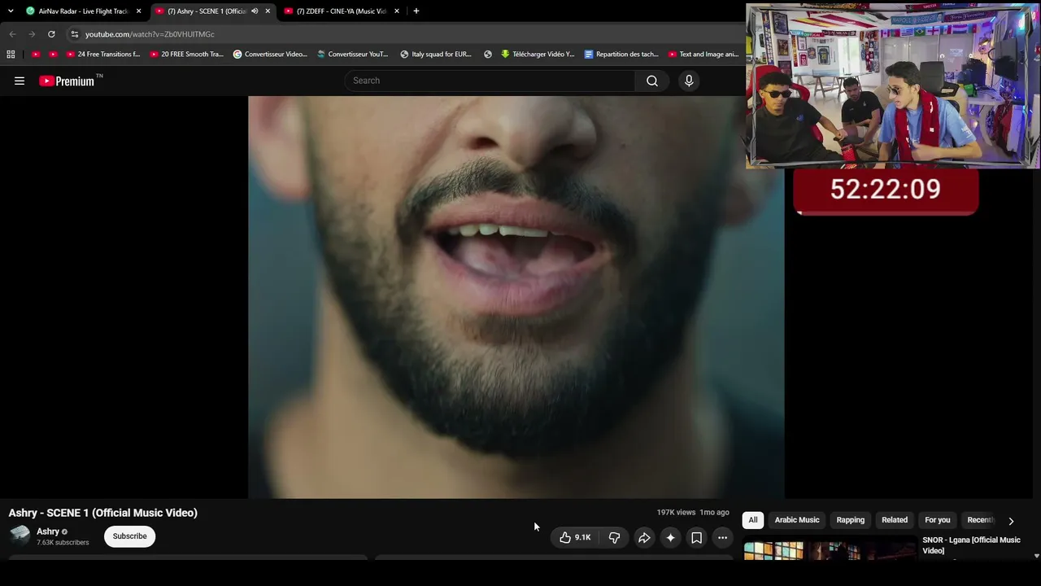This screenshot has width=1041, height=586.
Task: Click the page scrollbar down arrow
Action: pyautogui.click(x=1036, y=556)
